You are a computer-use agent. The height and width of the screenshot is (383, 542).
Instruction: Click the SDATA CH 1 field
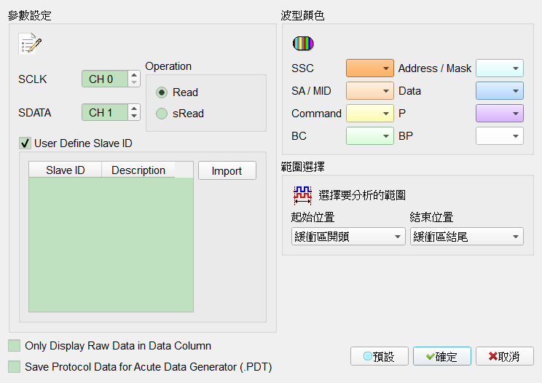105,113
